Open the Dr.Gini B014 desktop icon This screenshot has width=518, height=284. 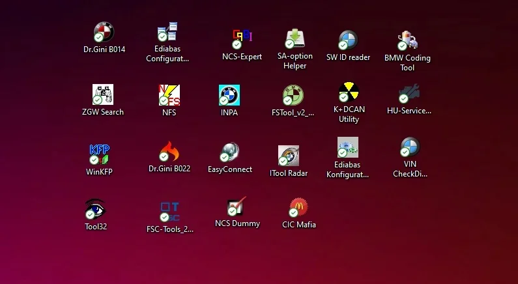click(x=104, y=32)
